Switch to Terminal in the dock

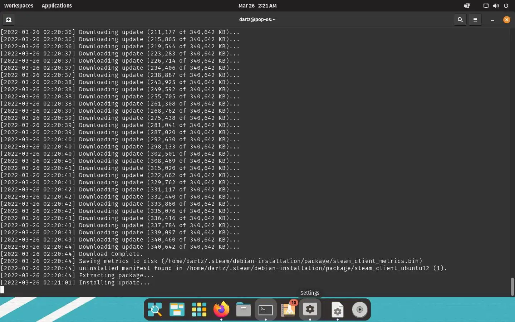click(266, 309)
